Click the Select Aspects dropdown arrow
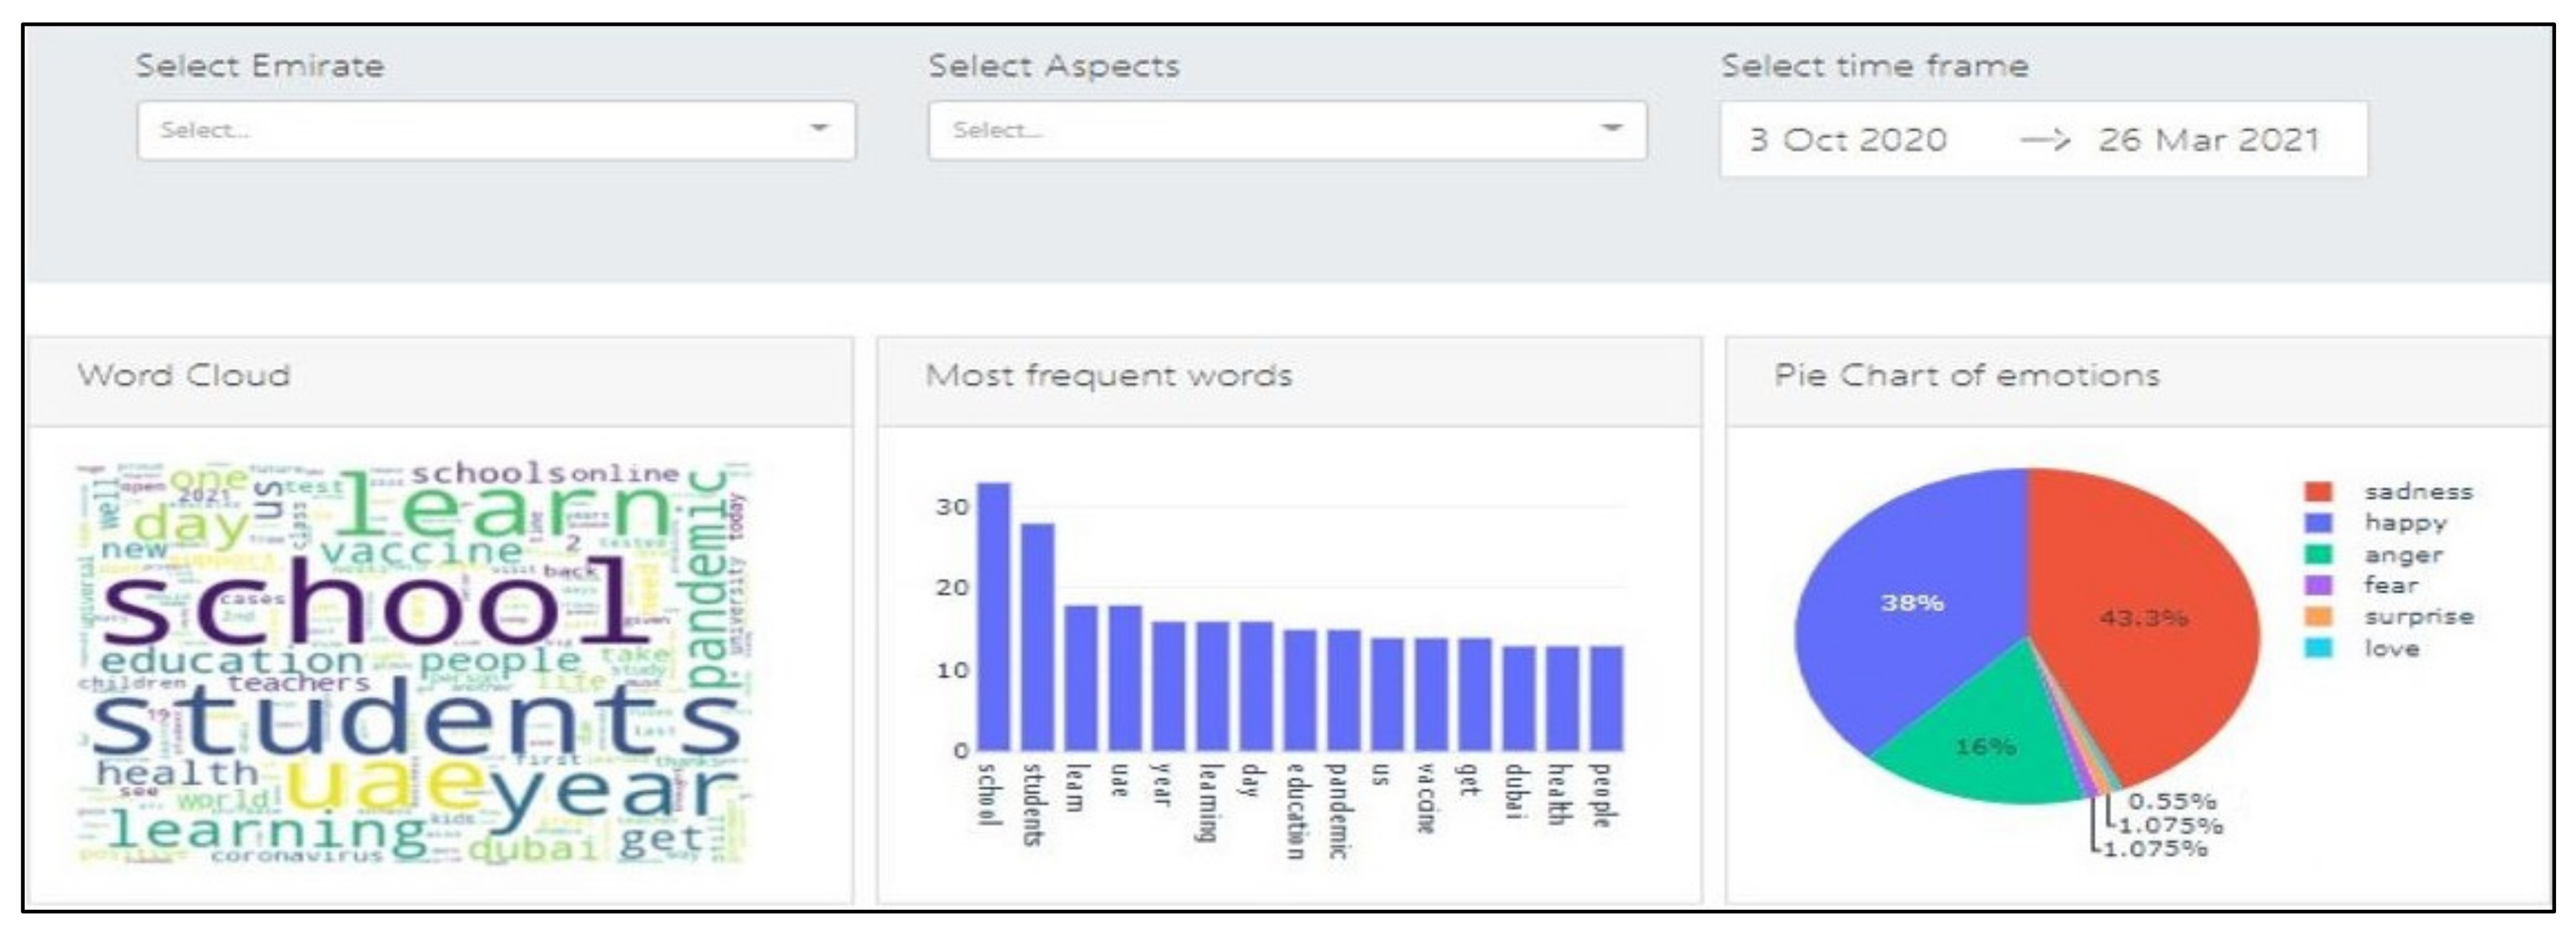This screenshot has height=935, width=2576. click(x=1611, y=128)
